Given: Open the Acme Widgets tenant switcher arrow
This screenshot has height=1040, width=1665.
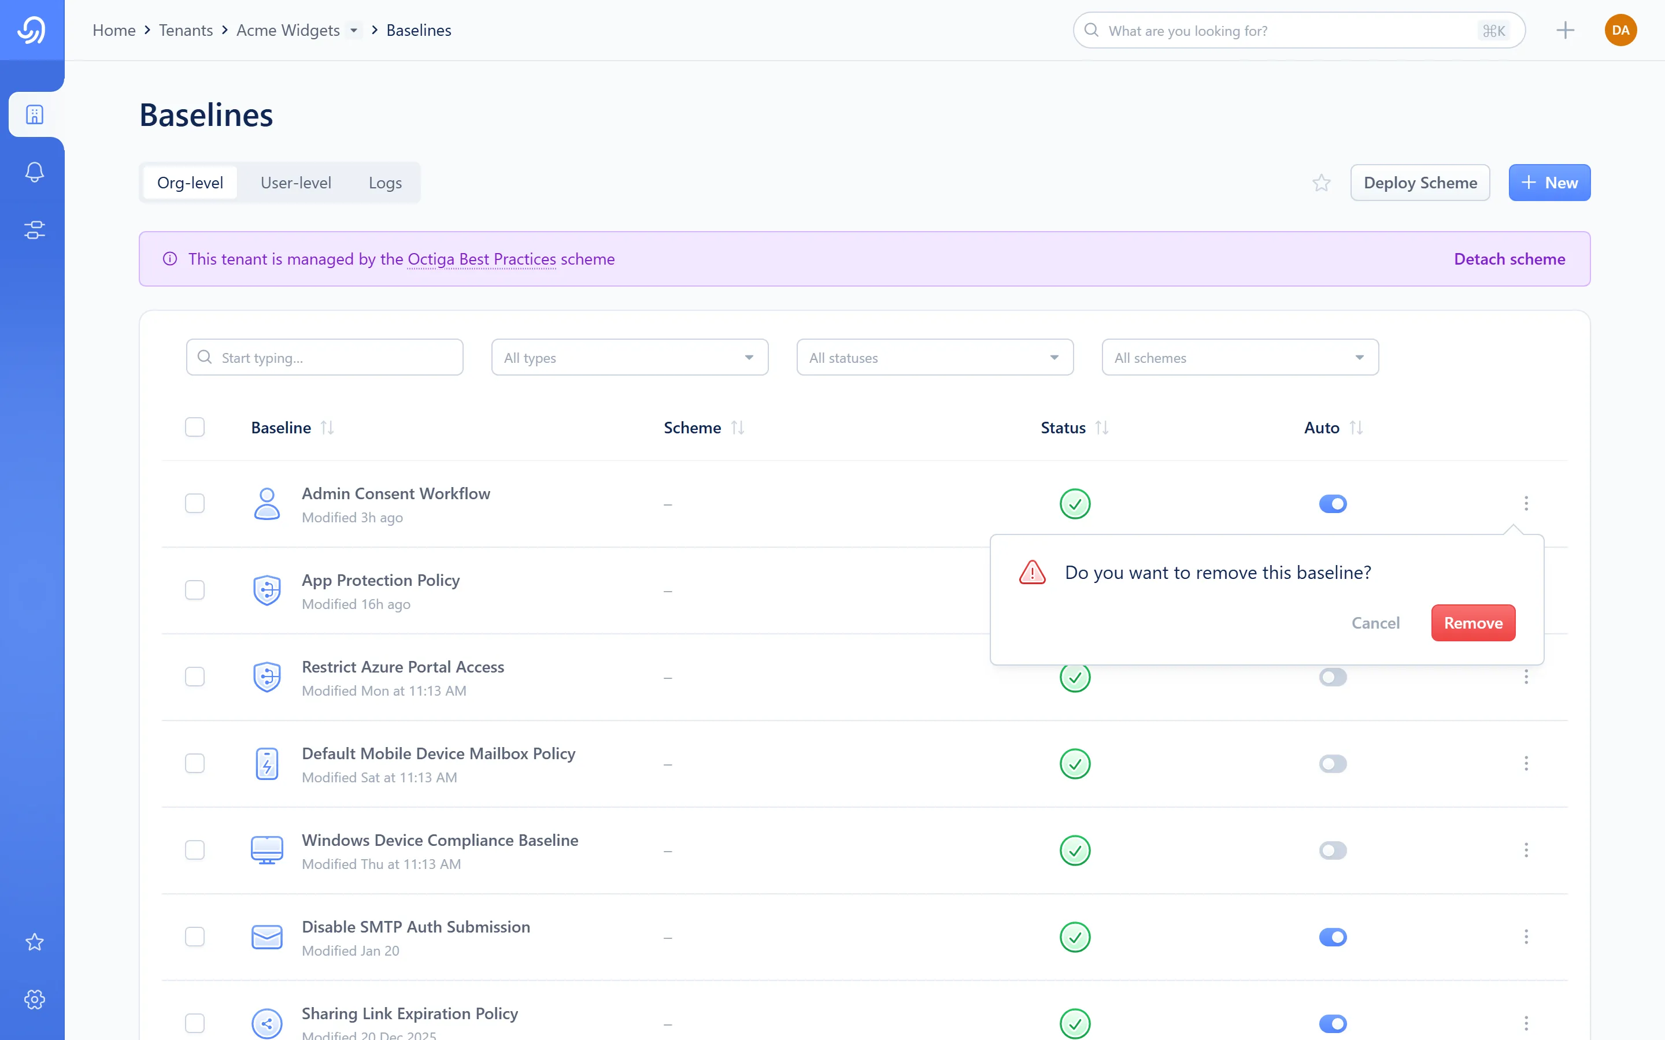Looking at the screenshot, I should [354, 30].
